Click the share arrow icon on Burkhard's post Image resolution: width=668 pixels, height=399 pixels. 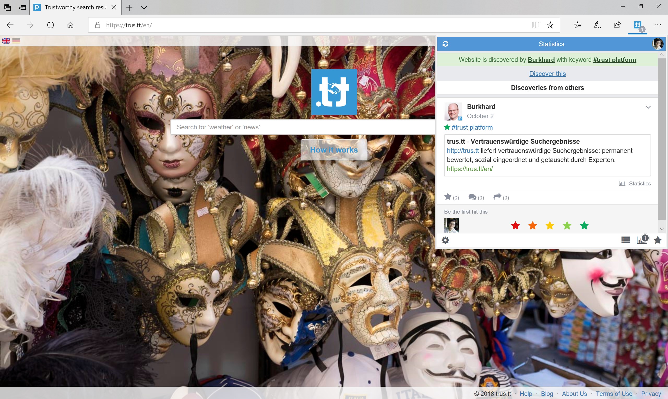coord(497,197)
